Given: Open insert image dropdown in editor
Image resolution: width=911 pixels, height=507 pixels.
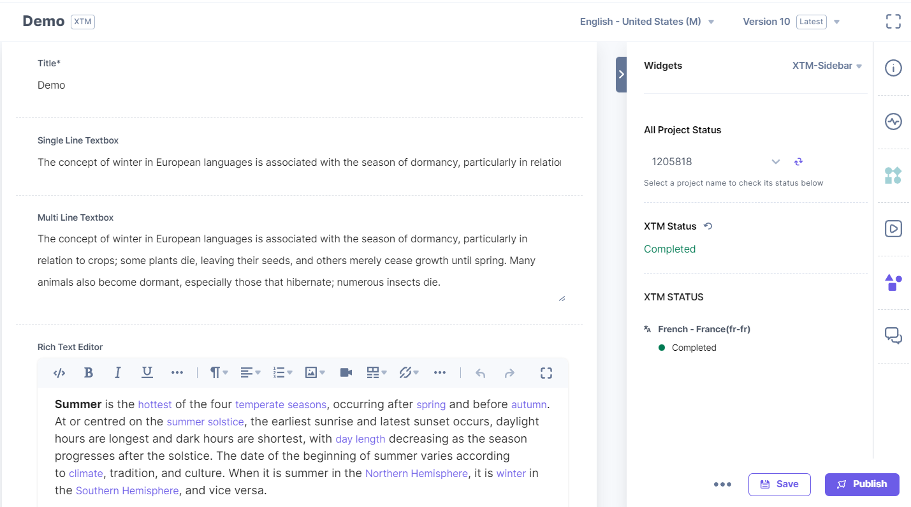Looking at the screenshot, I should 315,373.
